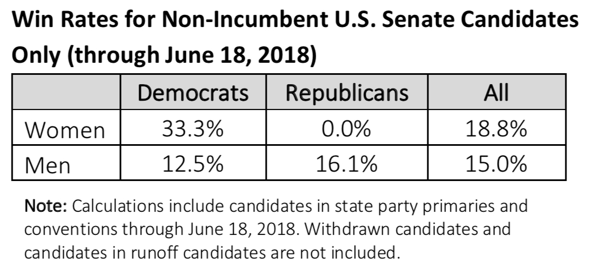Click the 12.5% Men Democrats cell
This screenshot has height=269, width=589.
pos(192,164)
